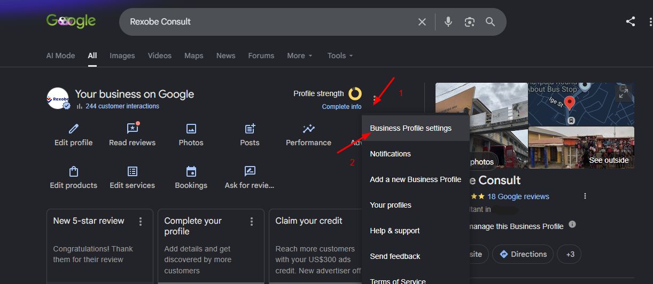
Task: Open options on Complete your profile card
Action: click(252, 221)
